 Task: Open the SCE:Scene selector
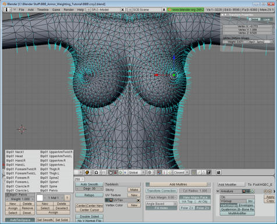click(130, 9)
